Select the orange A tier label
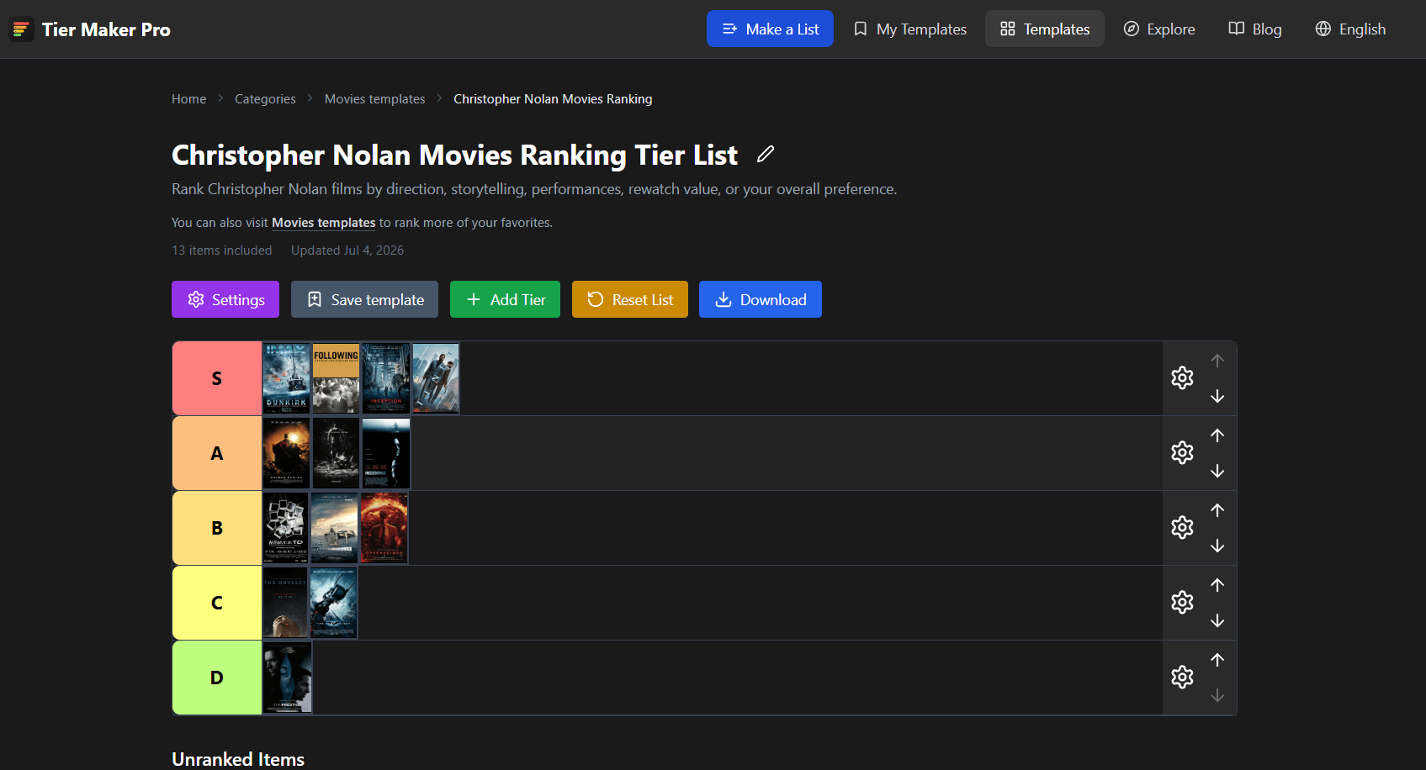 pos(217,453)
